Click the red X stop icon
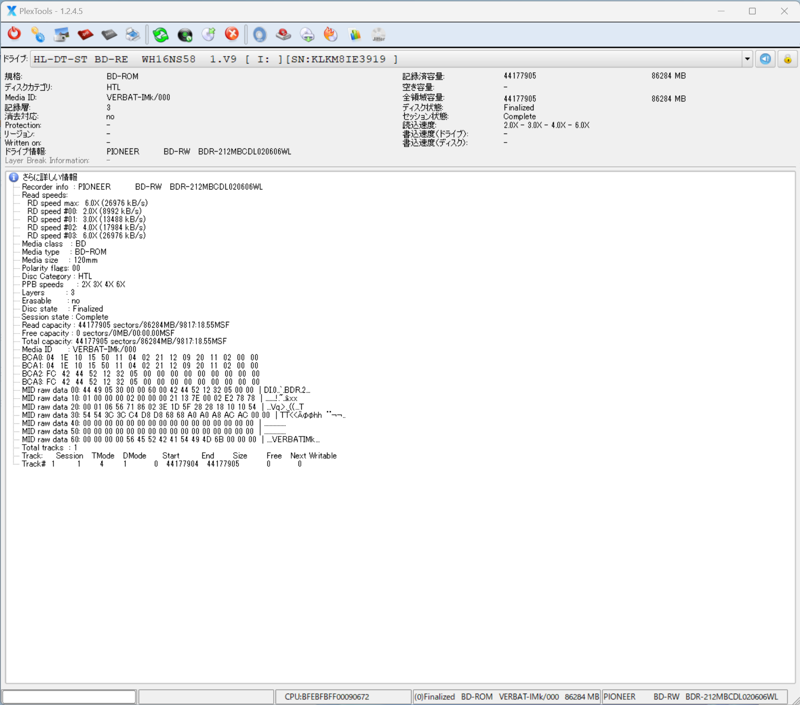The height and width of the screenshot is (705, 800). (x=232, y=34)
